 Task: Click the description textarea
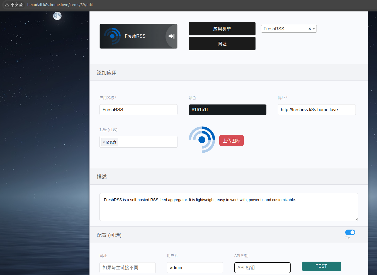point(229,207)
